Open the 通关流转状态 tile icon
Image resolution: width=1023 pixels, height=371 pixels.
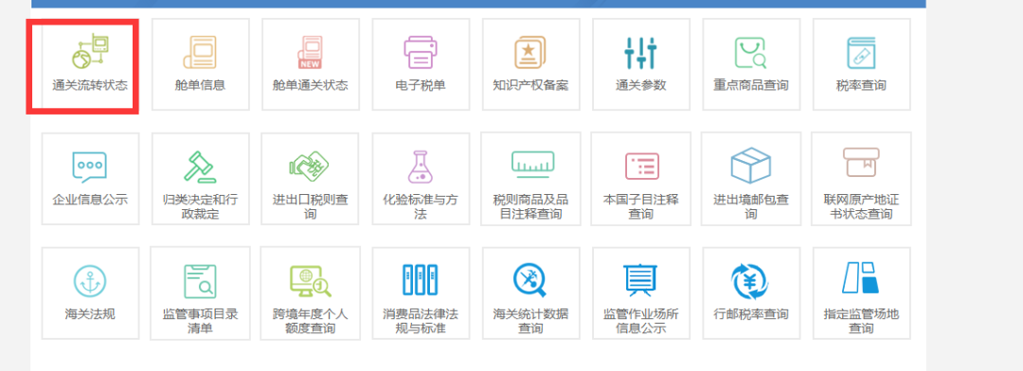pyautogui.click(x=90, y=51)
